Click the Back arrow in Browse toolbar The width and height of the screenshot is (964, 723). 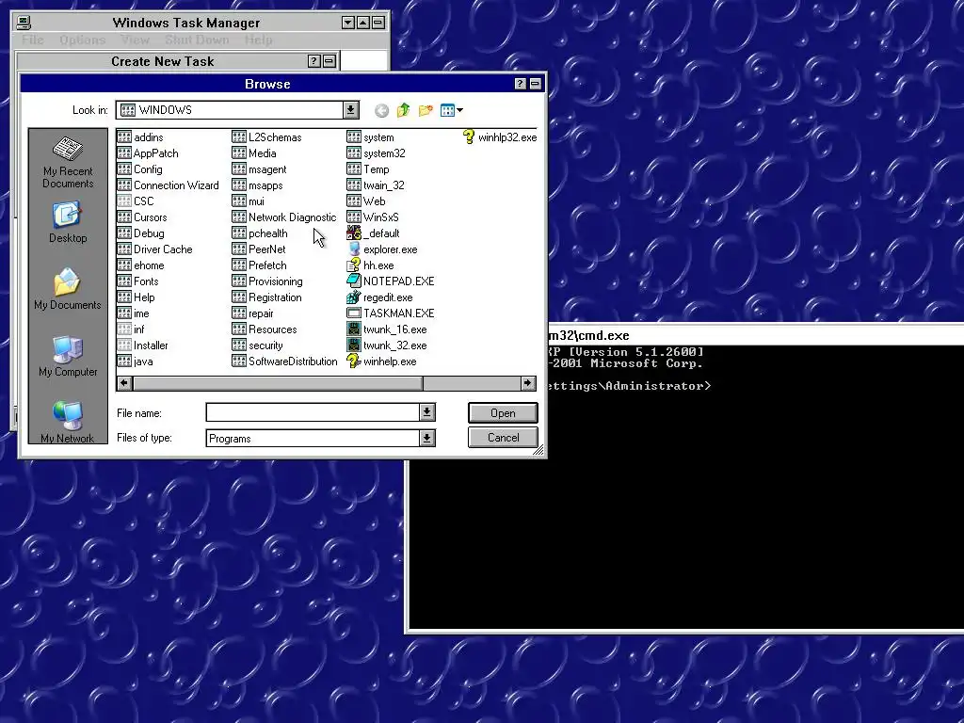pos(381,111)
